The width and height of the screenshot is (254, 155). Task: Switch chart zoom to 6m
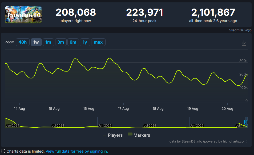(x=73, y=42)
